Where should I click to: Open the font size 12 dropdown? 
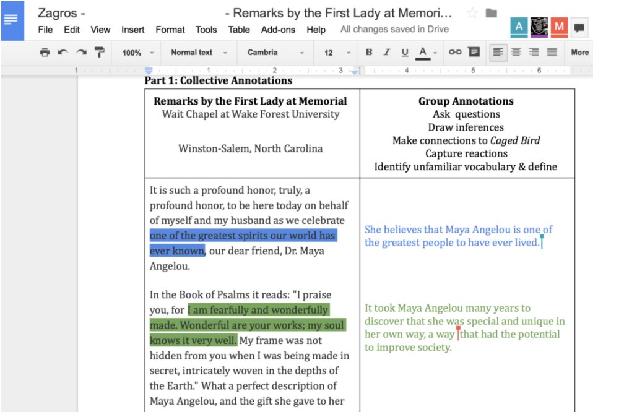click(337, 53)
